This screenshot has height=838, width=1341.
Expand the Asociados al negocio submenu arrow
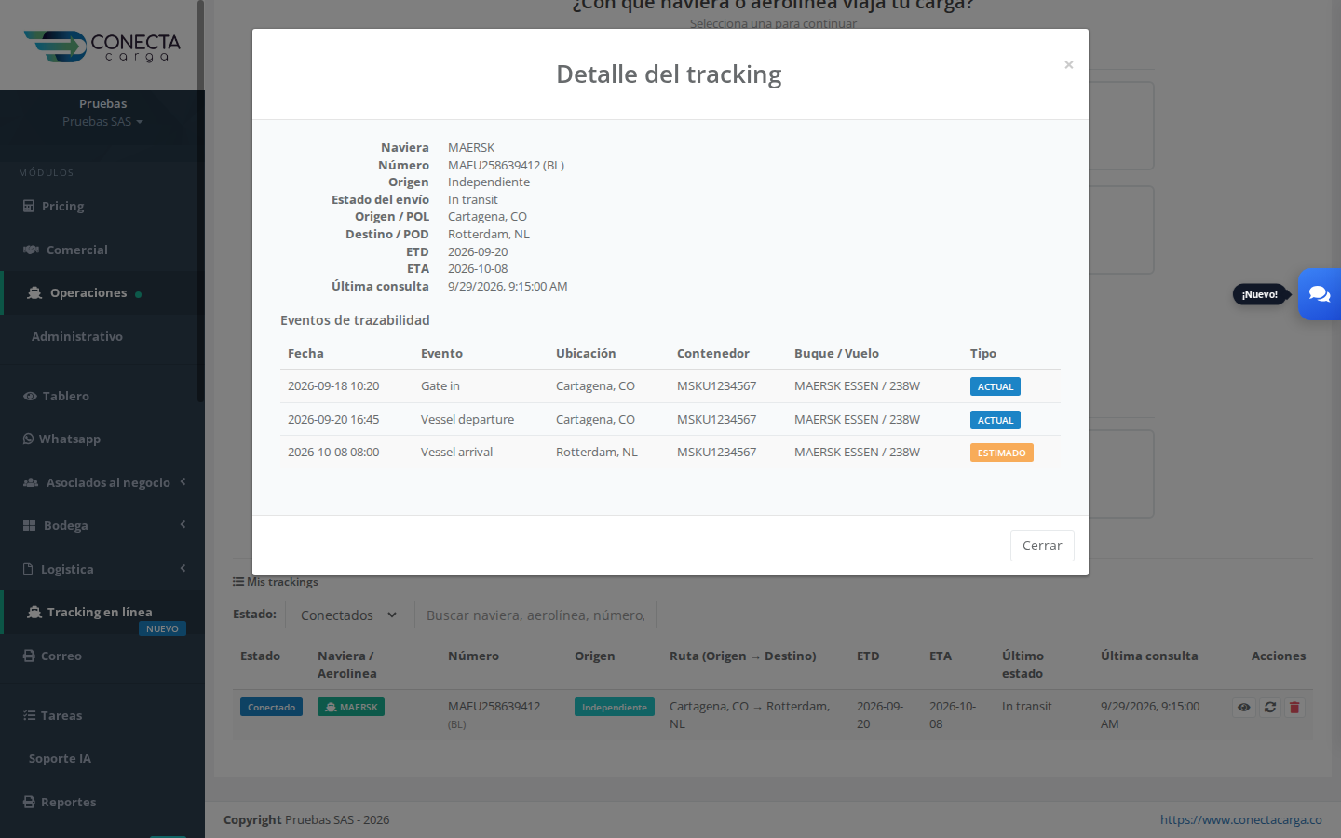(x=183, y=481)
